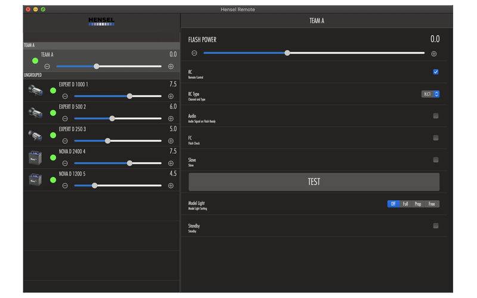
Task: Select the Nova D 2400 4 generator thumbnail
Action: (x=35, y=157)
